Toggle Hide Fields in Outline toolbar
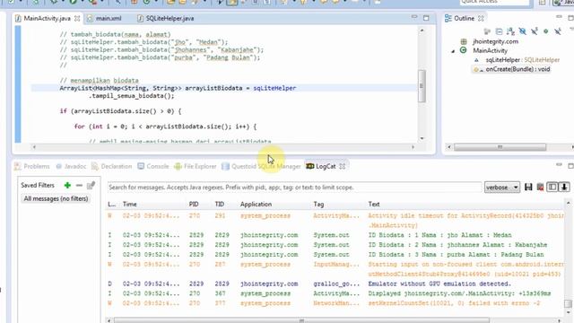Viewport: 574px width, 323px height. coord(522,31)
